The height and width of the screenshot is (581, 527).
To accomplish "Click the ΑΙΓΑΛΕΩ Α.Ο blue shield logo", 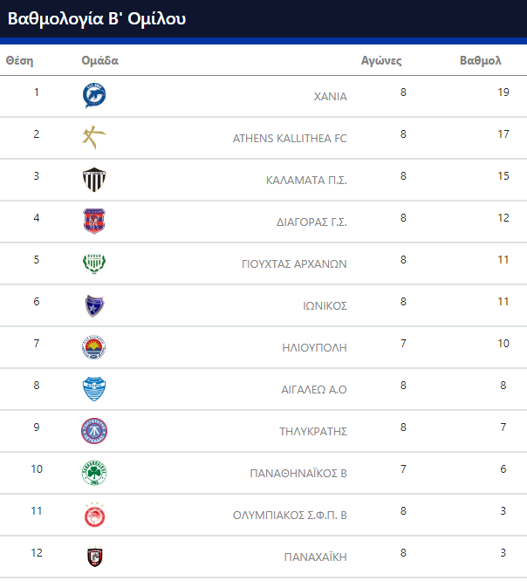I will [94, 389].
